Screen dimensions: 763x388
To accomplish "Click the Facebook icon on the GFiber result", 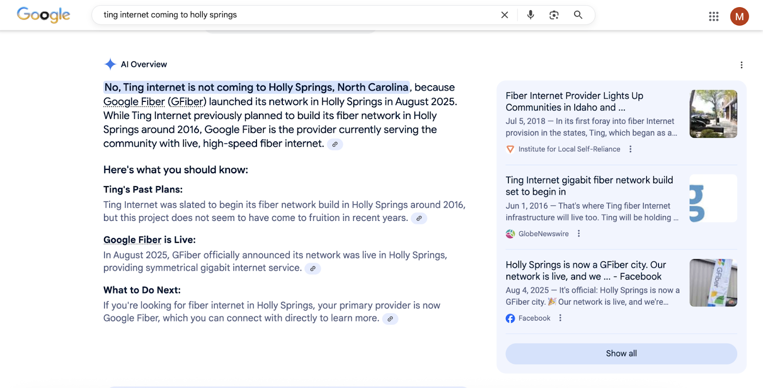I will click(510, 318).
